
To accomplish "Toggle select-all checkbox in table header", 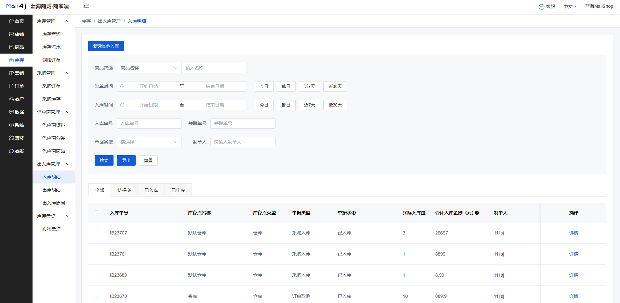I will 97,213.
